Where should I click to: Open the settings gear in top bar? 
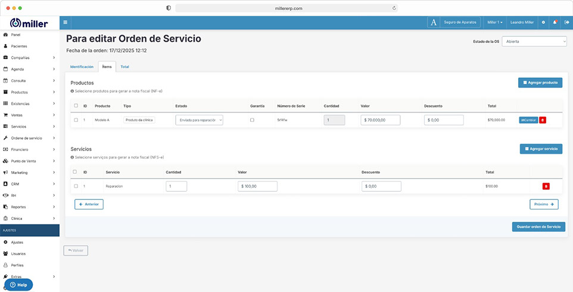(543, 22)
